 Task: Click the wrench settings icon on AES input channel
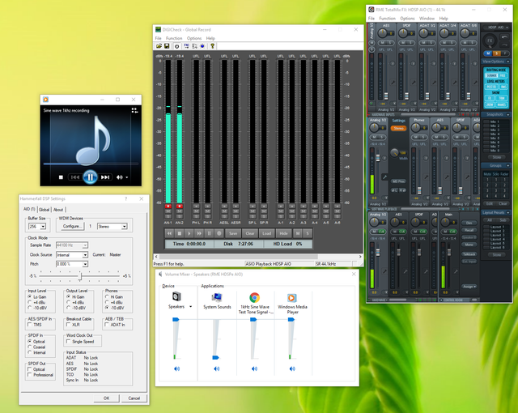click(393, 83)
